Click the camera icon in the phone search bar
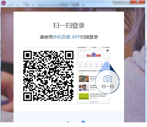Viewport: 147px width, 127px height. pos(106,60)
